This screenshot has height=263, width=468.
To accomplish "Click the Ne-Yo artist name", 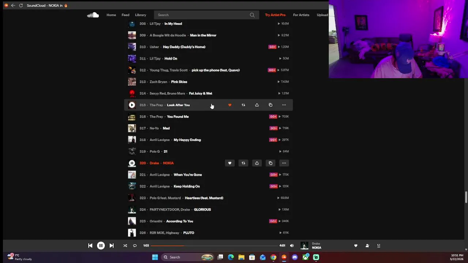I will (154, 129).
